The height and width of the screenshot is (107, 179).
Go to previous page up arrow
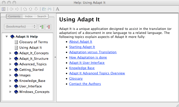tap(31, 9)
